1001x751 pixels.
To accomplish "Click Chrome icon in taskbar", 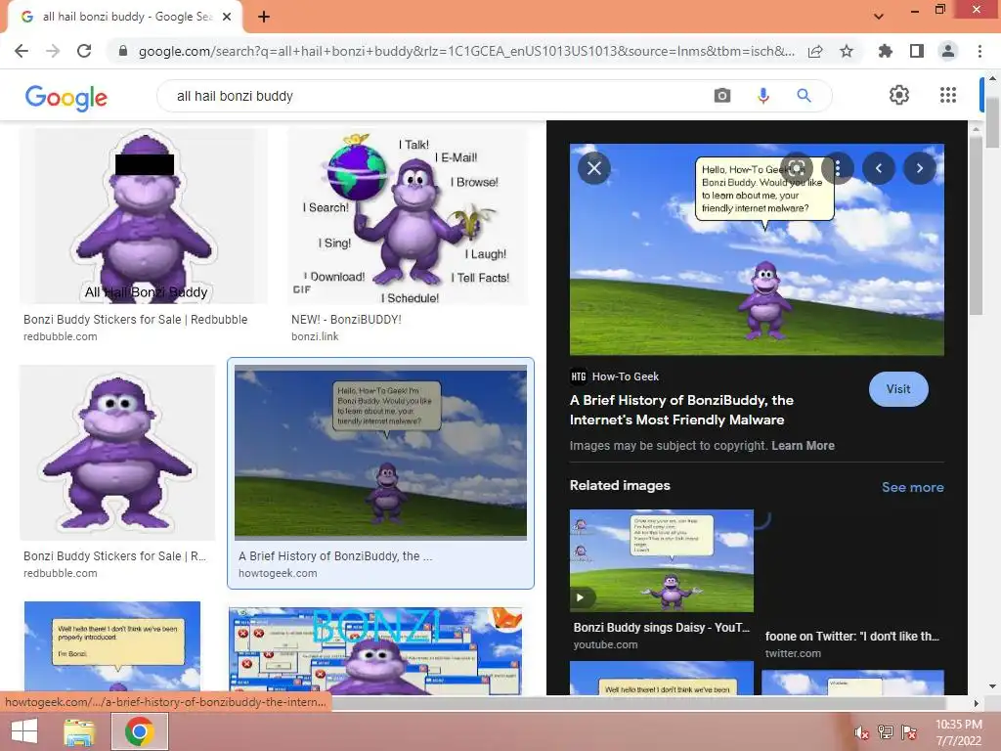I will (x=140, y=731).
